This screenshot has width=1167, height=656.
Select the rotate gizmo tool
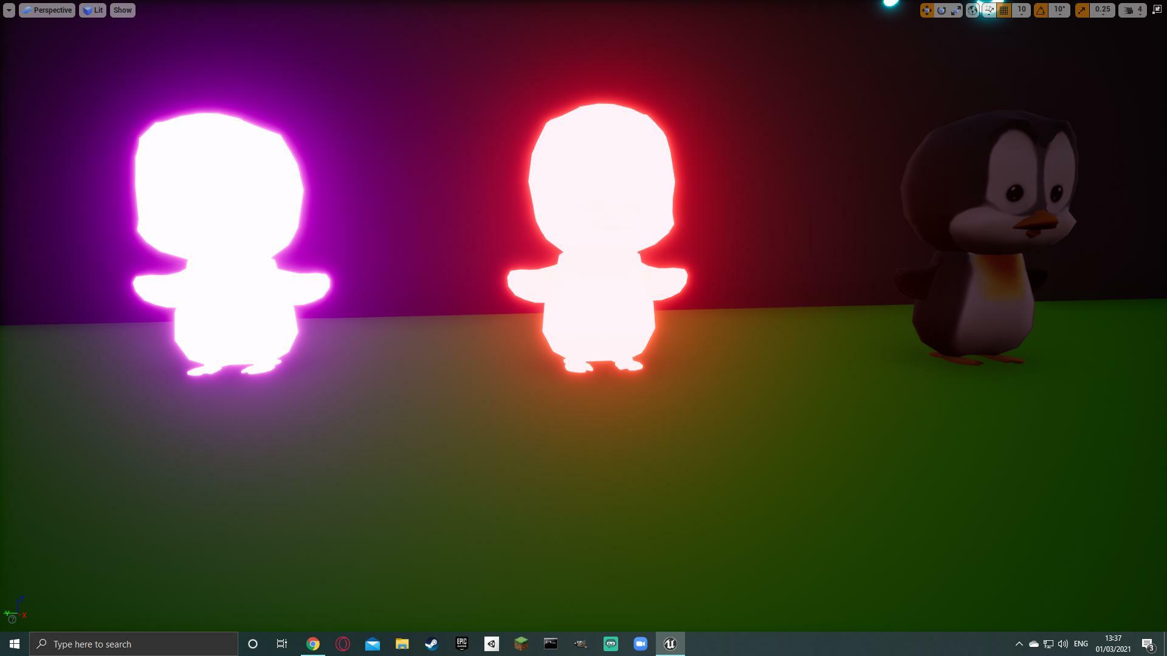coord(942,10)
